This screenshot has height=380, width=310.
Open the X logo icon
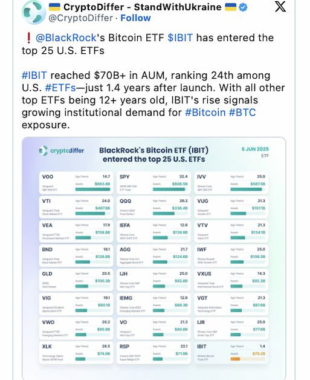tap(280, 7)
